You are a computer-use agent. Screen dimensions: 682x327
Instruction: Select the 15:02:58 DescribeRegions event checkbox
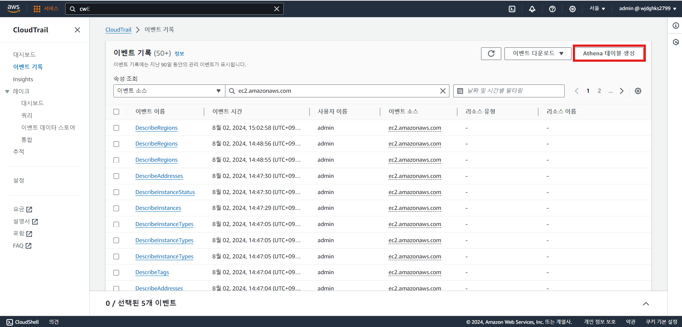116,128
